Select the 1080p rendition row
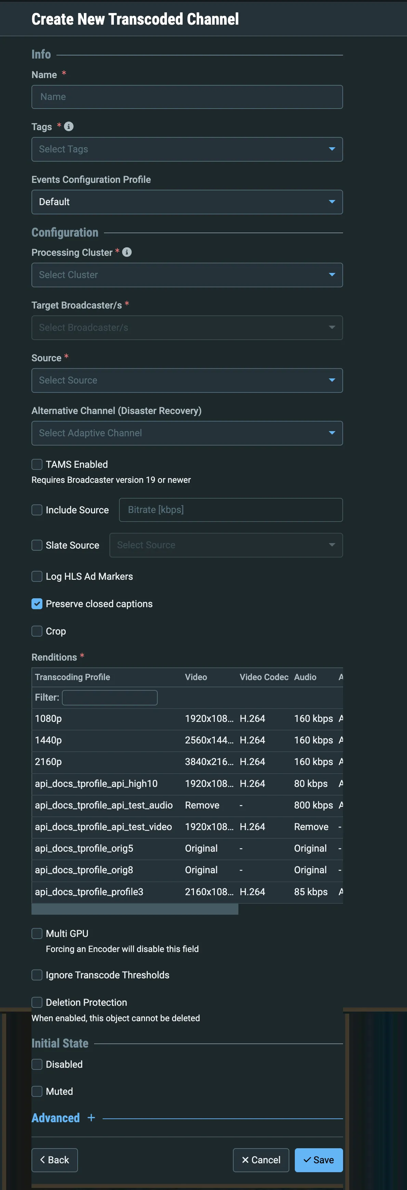The image size is (407, 1190). [187, 718]
